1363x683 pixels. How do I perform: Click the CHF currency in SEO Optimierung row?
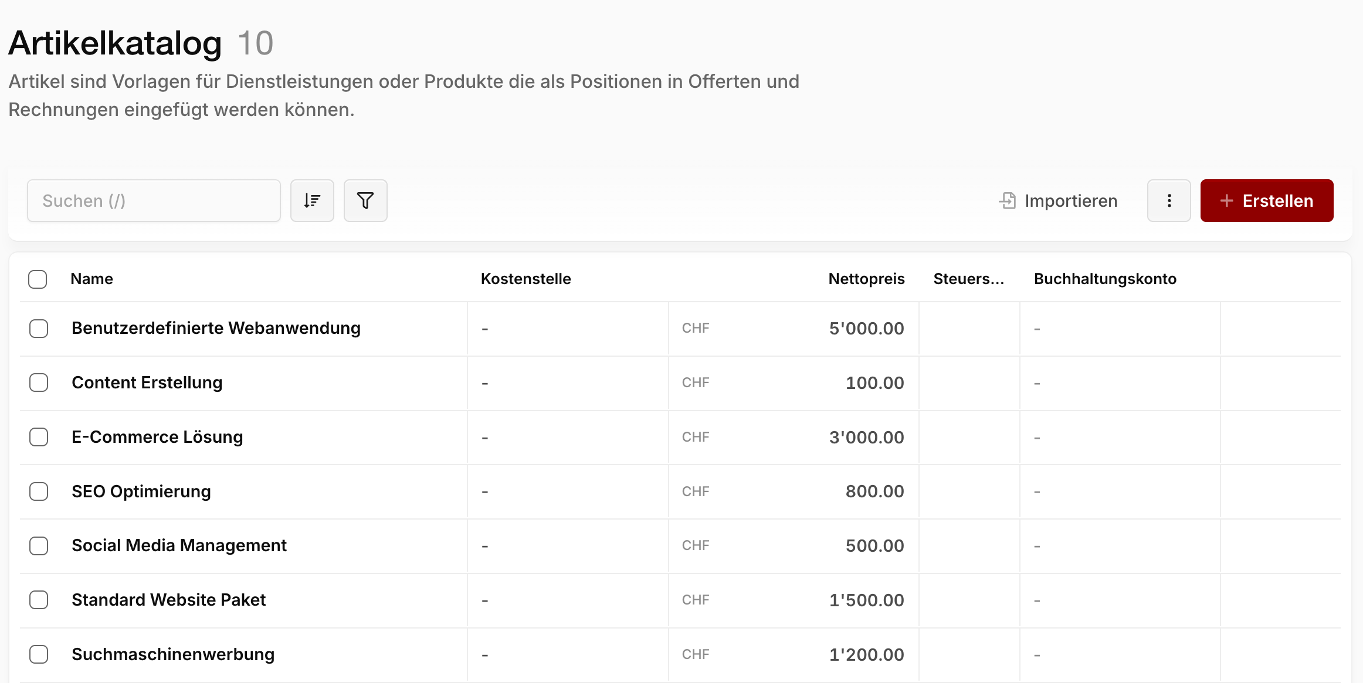click(x=696, y=491)
